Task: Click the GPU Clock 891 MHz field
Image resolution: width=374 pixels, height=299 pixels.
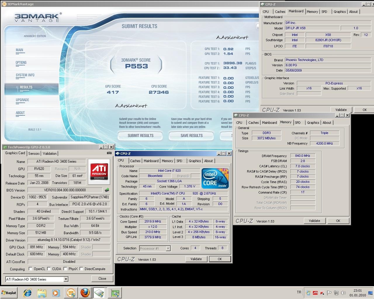Action: point(37,247)
